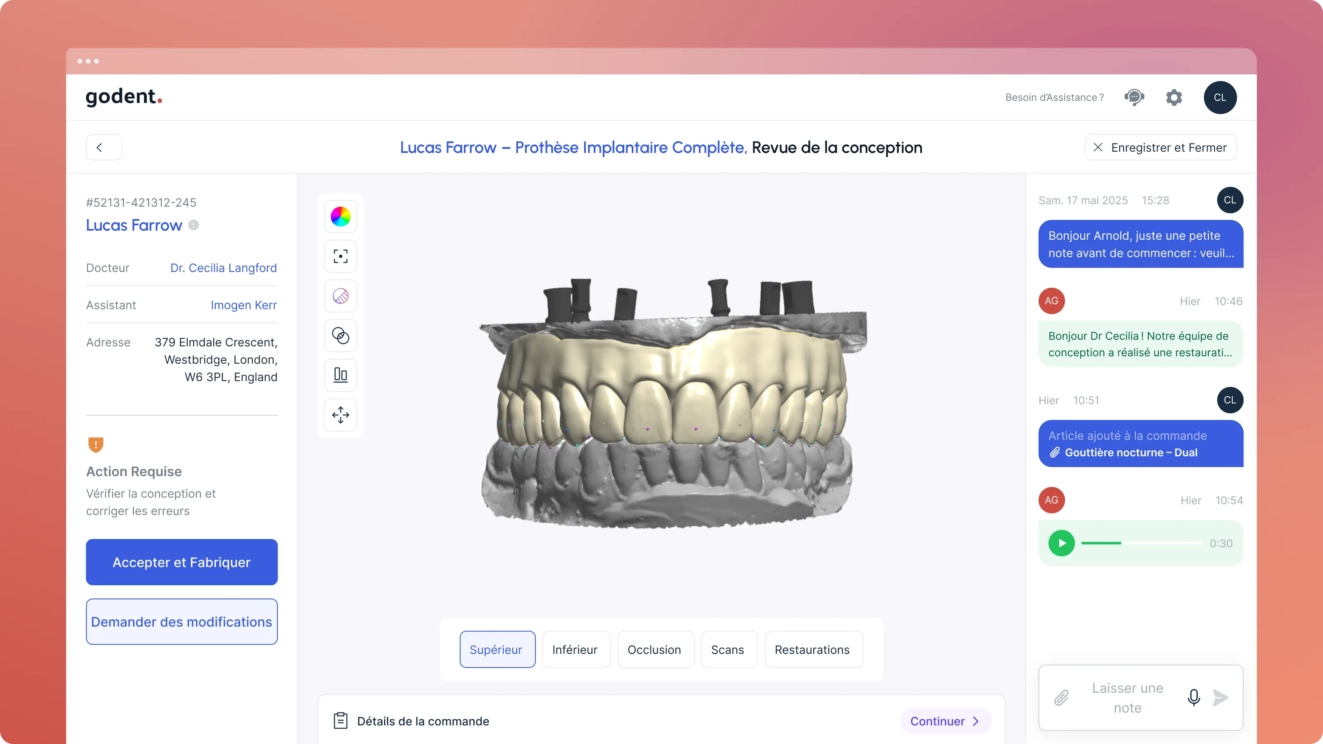Screen dimensions: 1323x744
Task: Click the info icon beside Lucas Farrow
Action: [193, 225]
